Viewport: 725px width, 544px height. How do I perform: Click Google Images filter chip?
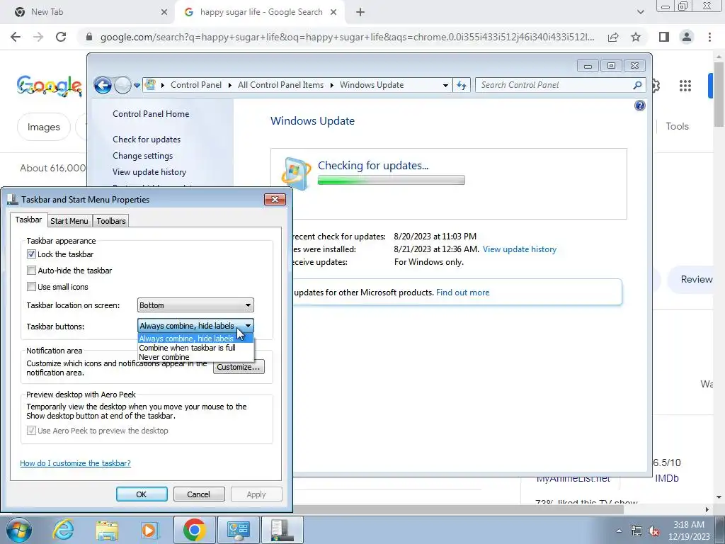click(43, 127)
